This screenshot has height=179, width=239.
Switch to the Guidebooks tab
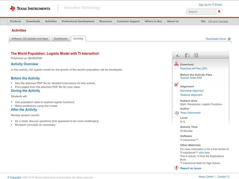[61, 39]
